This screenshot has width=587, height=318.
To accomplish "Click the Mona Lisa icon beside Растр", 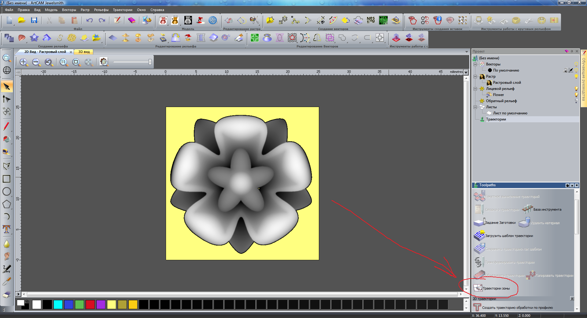I will [482, 76].
